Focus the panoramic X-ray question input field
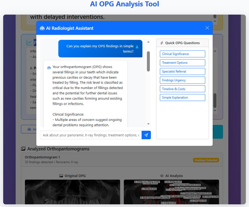The image size is (249, 207). [91, 135]
